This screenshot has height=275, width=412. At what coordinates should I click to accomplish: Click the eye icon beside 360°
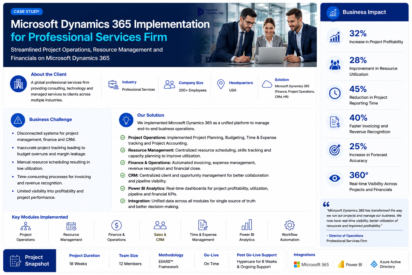point(335,178)
